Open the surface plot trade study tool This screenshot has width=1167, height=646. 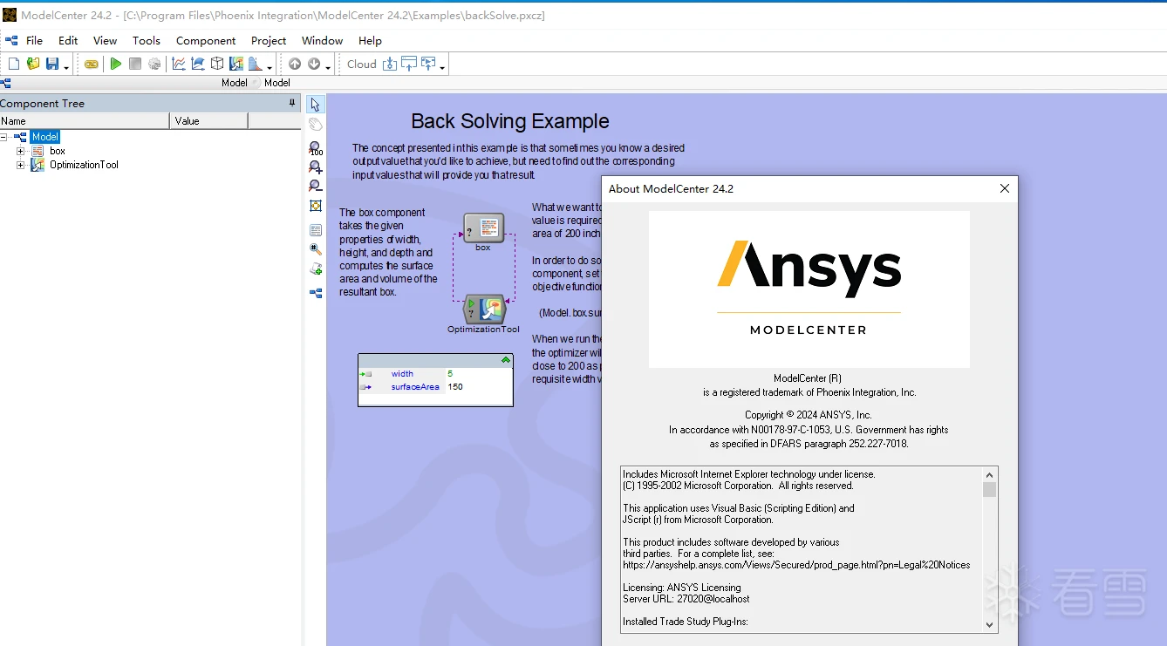point(198,64)
